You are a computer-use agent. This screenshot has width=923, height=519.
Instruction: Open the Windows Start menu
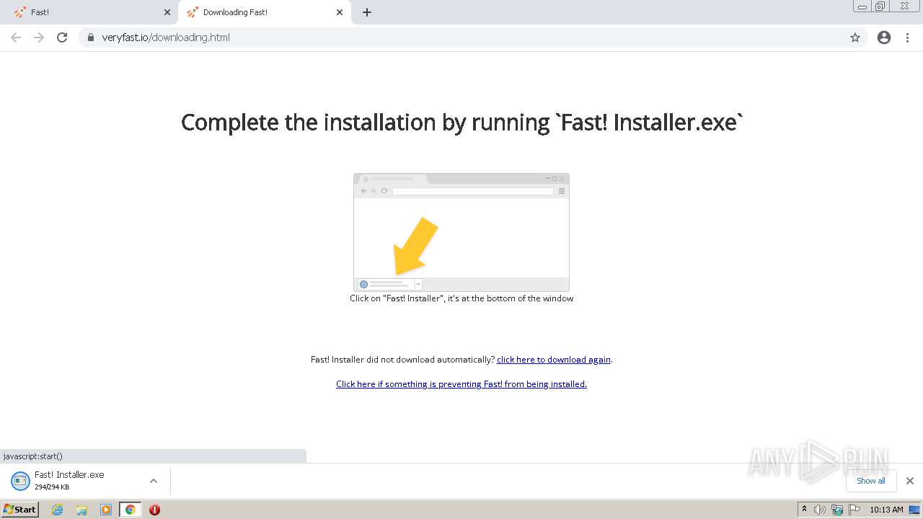click(x=19, y=510)
